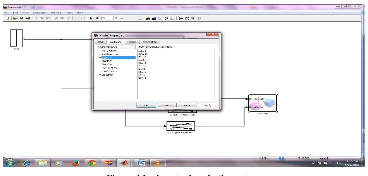Click the Cut scissors icon

tap(36, 18)
